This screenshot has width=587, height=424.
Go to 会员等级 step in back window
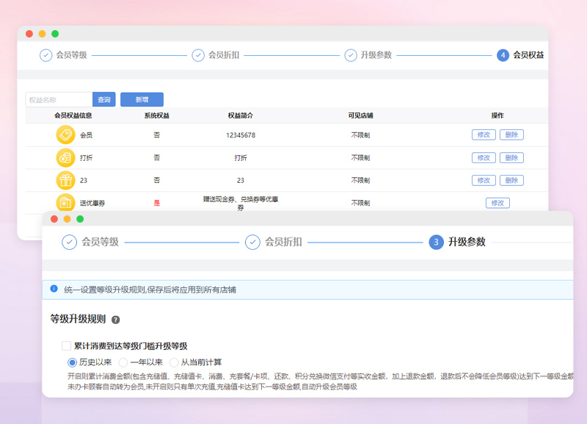[x=71, y=55]
